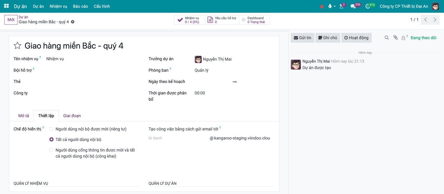Open the Phòng ban 'Quản lý' dropdown

click(235, 70)
